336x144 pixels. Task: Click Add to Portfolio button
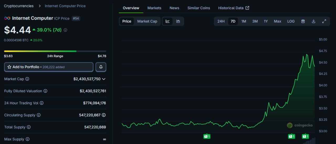point(49,67)
